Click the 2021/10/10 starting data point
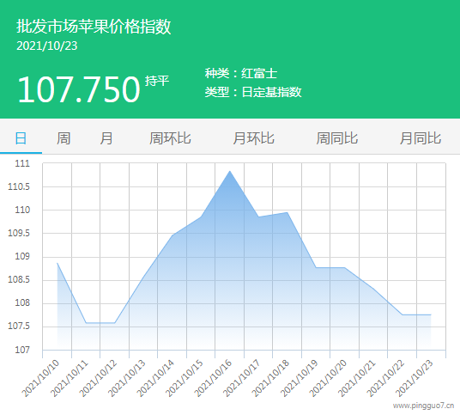This screenshot has height=415, width=460. (57, 263)
